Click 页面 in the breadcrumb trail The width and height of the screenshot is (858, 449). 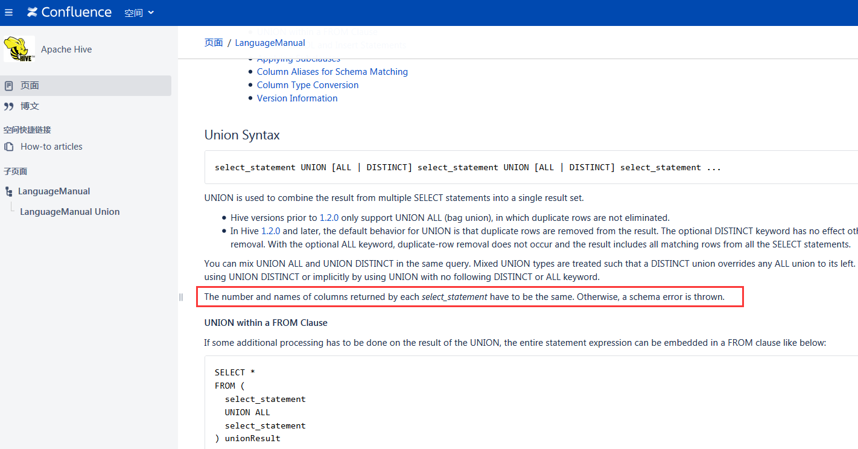tap(214, 42)
